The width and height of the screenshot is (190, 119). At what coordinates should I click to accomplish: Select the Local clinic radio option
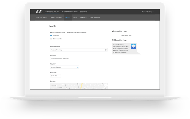pos(51,36)
